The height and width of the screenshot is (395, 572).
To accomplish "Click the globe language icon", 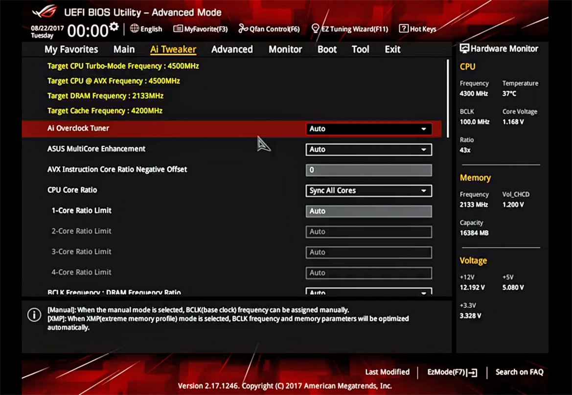I will [x=134, y=28].
